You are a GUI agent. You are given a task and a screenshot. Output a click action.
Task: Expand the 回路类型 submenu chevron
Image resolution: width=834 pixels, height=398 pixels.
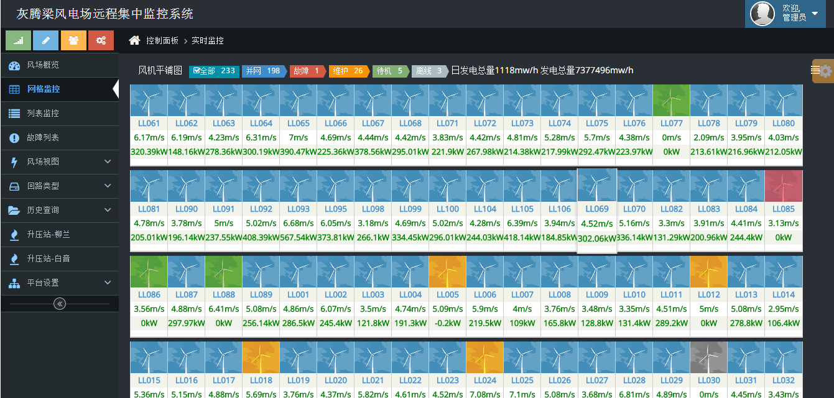(108, 186)
